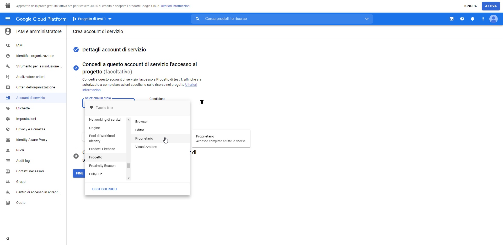The image size is (503, 245).
Task: Click the Account di servizio icon
Action: pyautogui.click(x=8, y=98)
